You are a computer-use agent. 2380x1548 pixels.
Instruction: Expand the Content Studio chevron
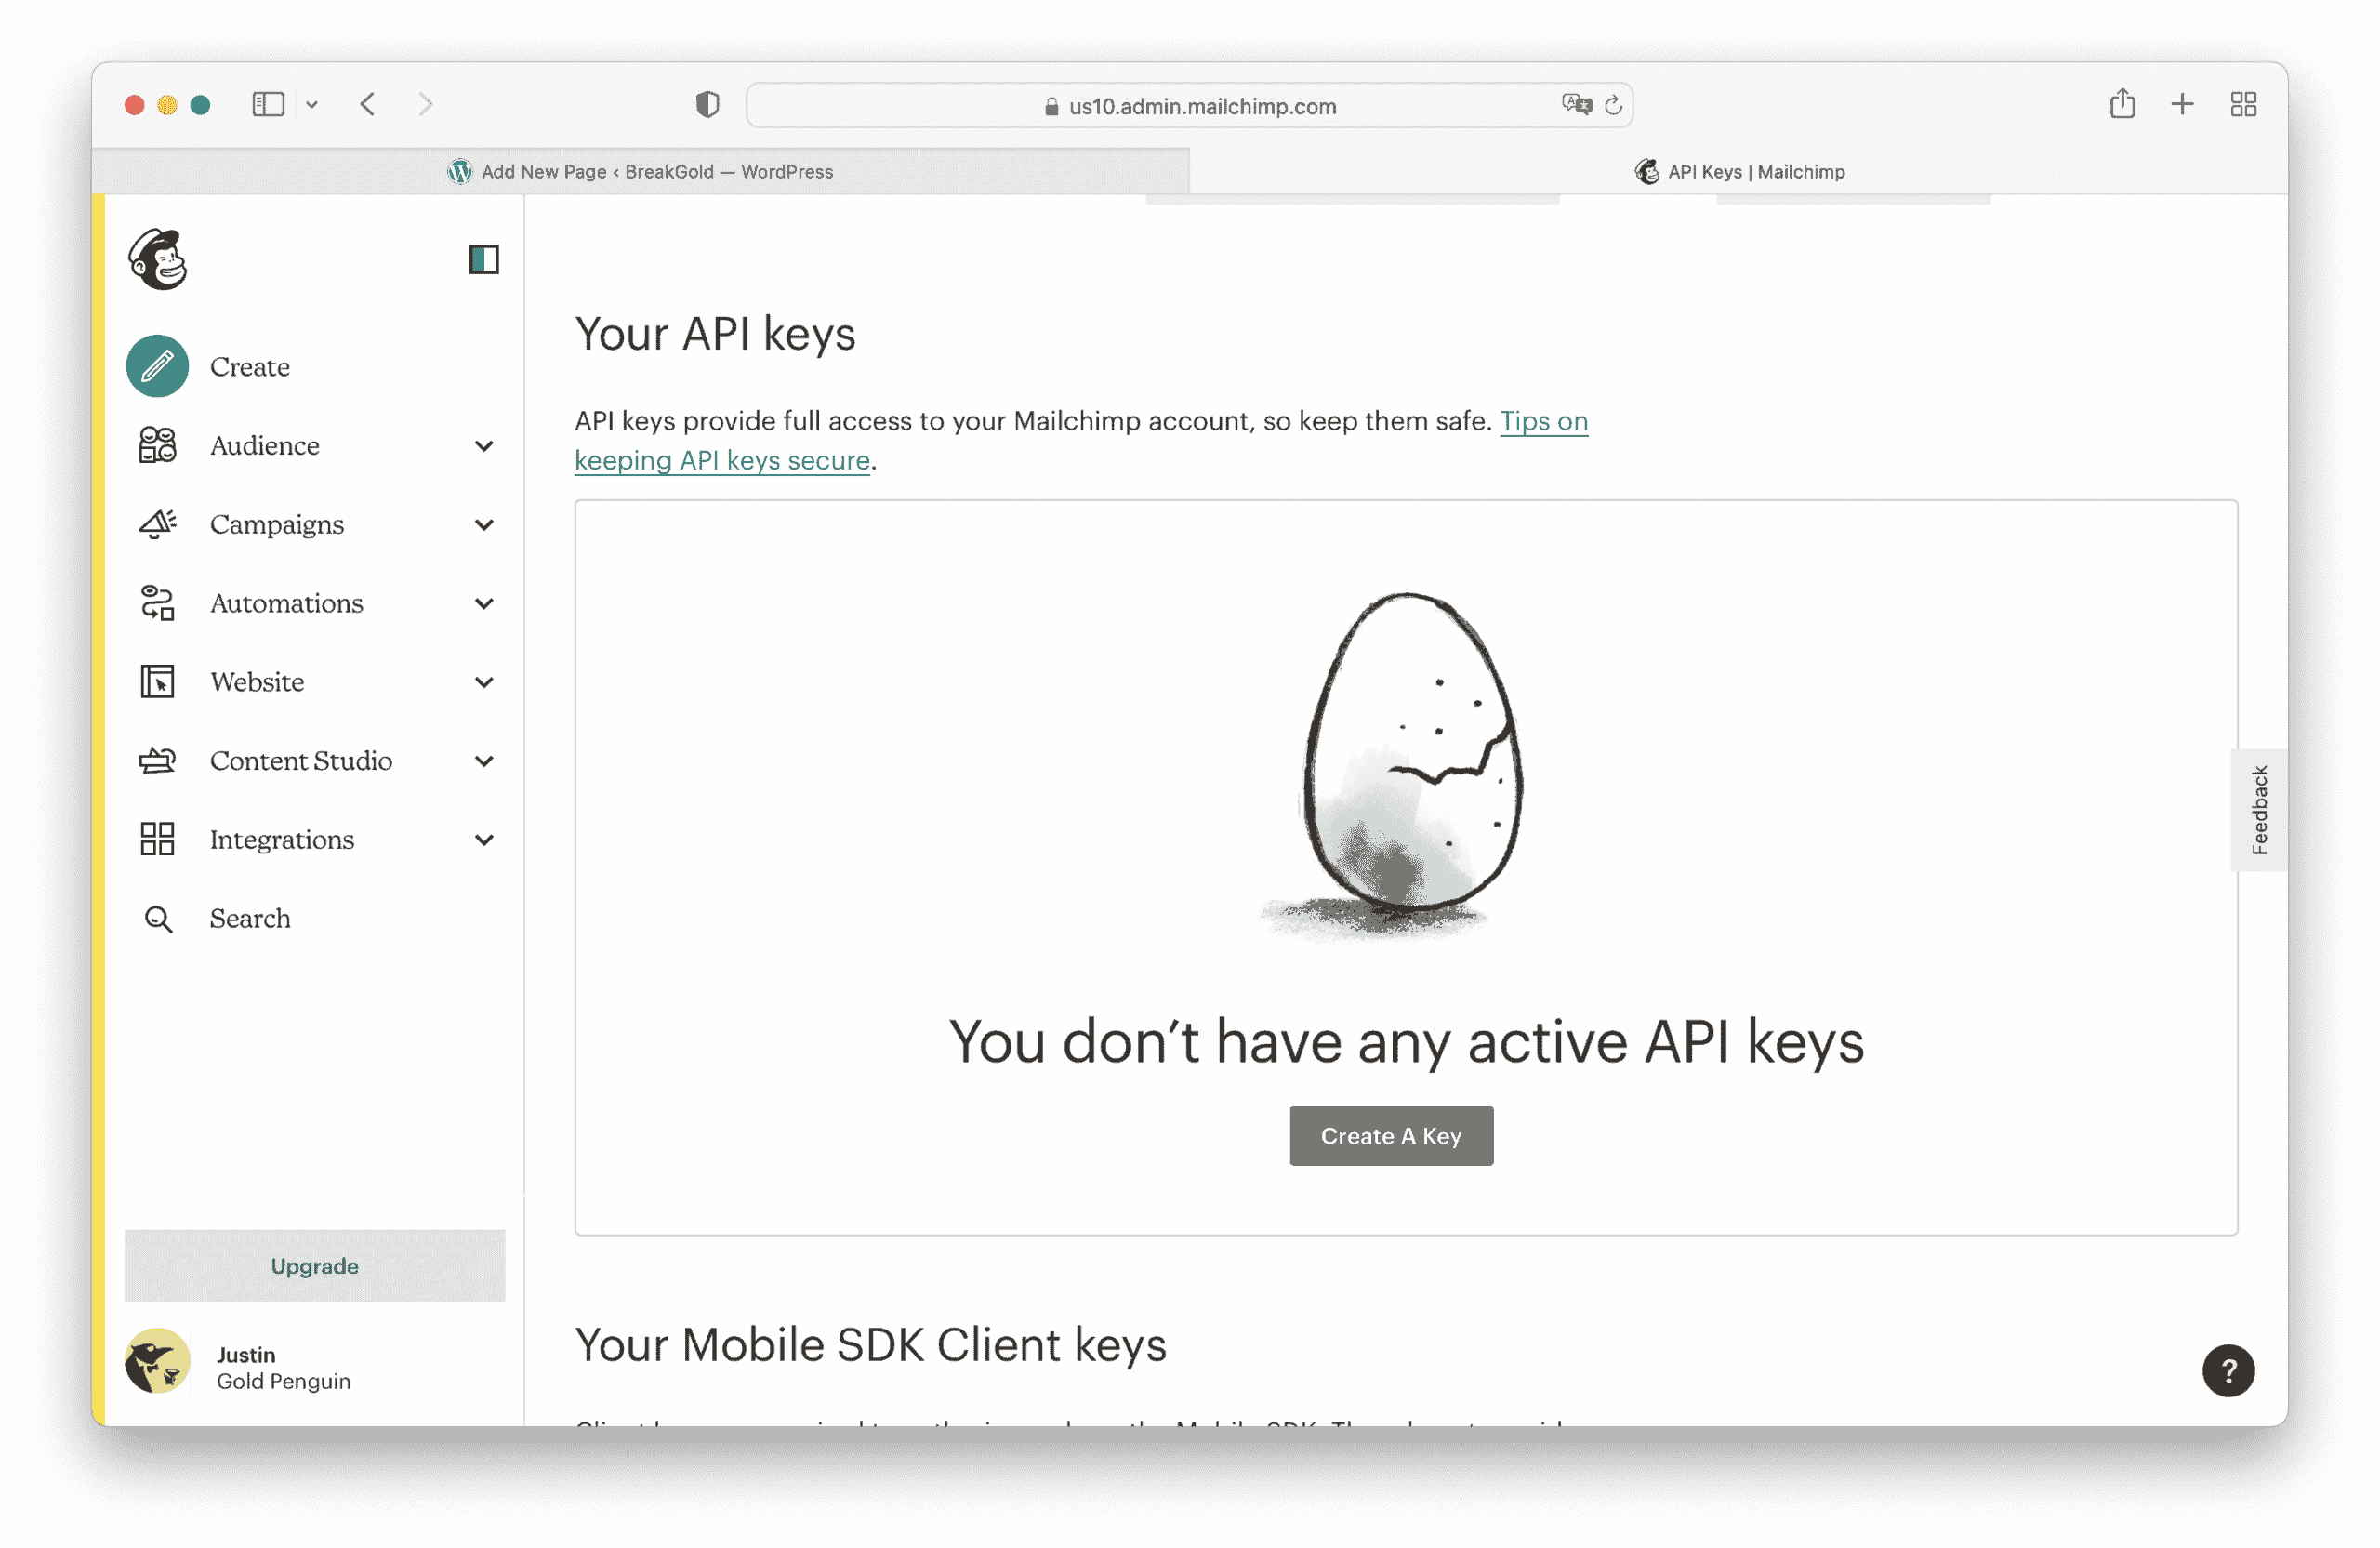point(484,762)
